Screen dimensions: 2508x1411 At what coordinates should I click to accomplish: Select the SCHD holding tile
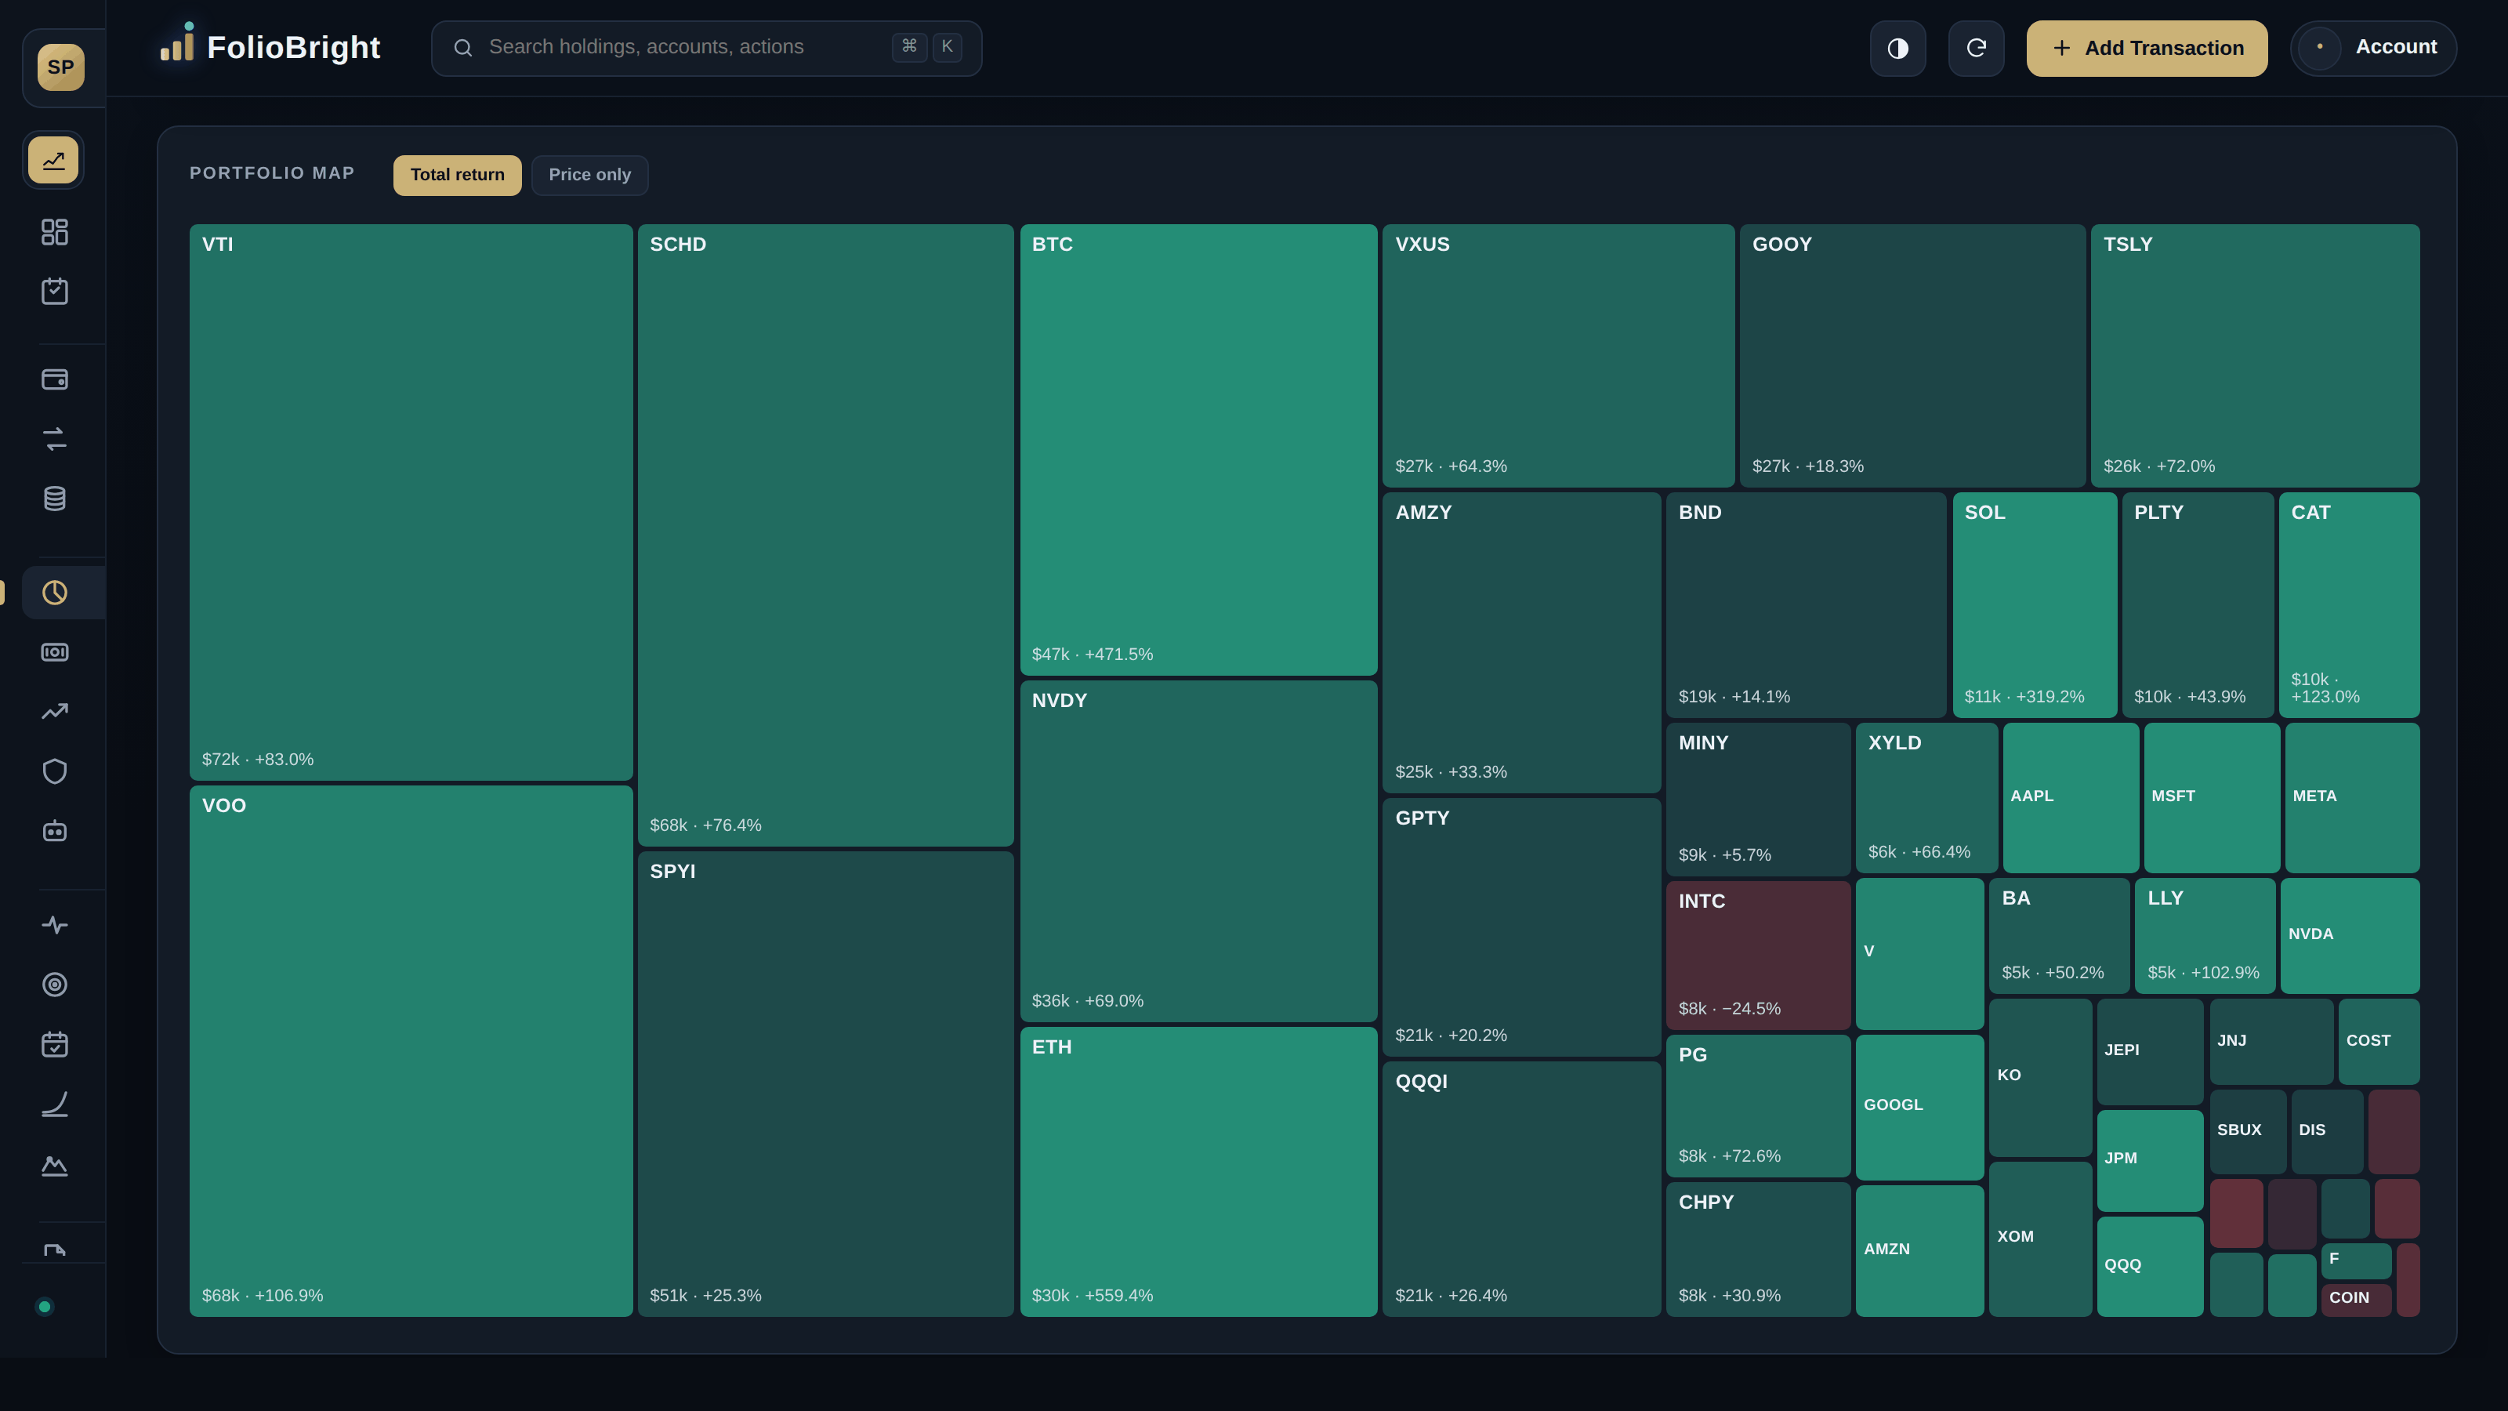825,535
